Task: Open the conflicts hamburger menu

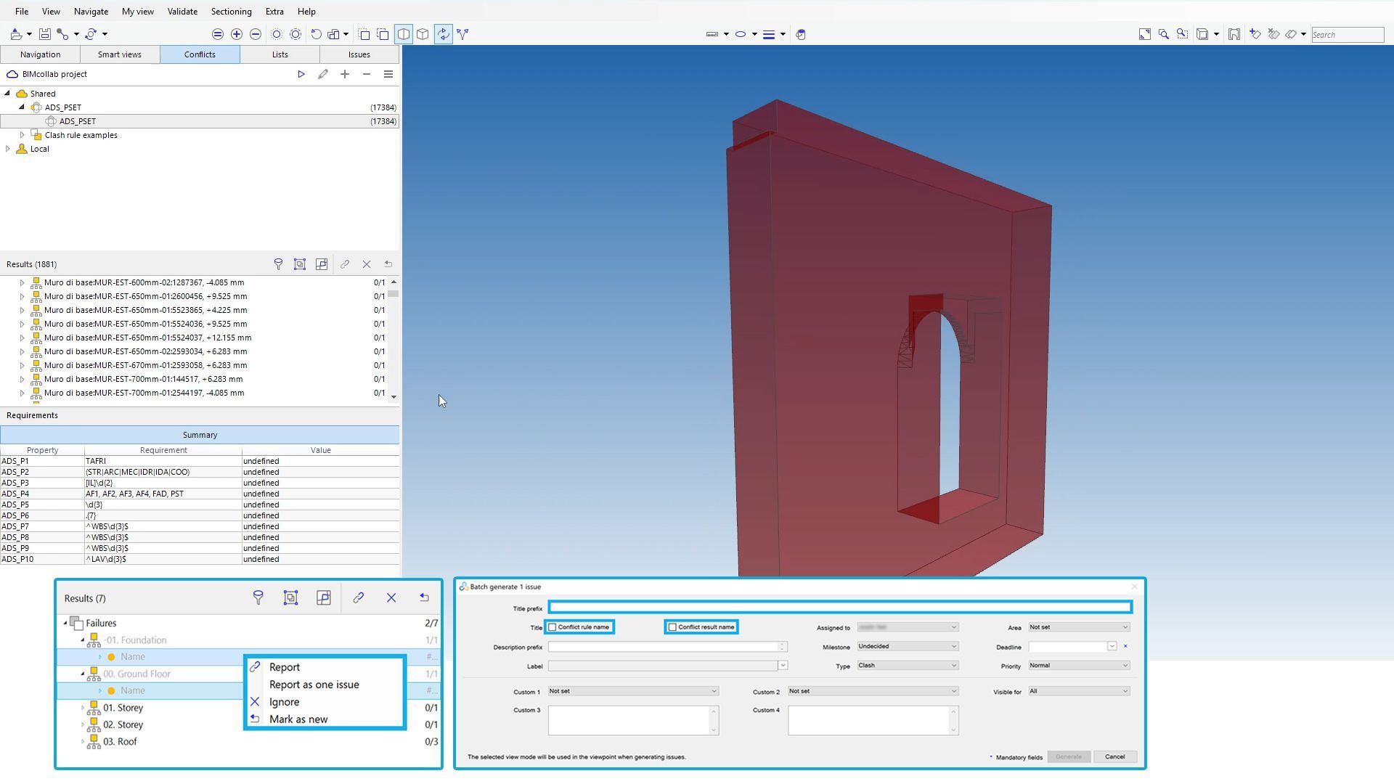Action: point(388,74)
